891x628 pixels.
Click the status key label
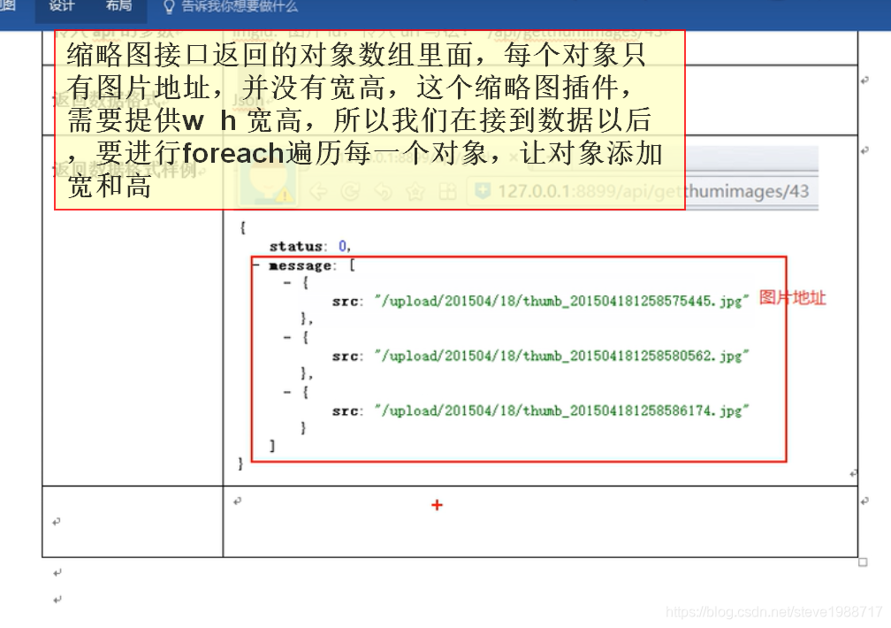[x=296, y=246]
